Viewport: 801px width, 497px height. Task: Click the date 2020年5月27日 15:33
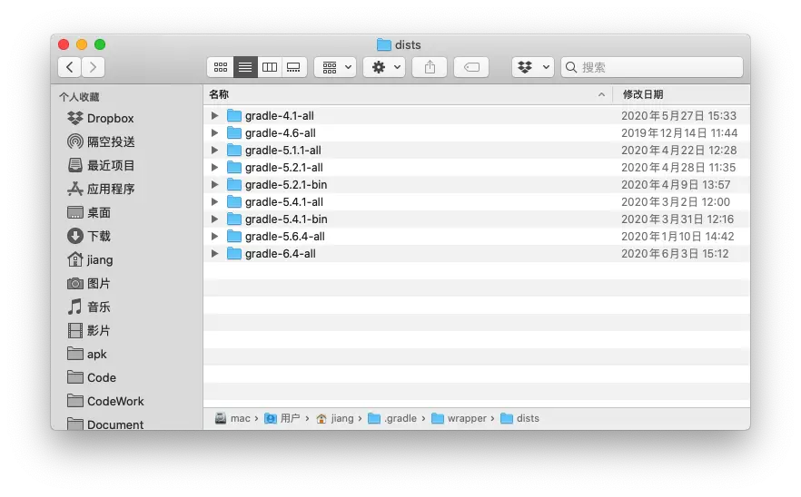[679, 116]
